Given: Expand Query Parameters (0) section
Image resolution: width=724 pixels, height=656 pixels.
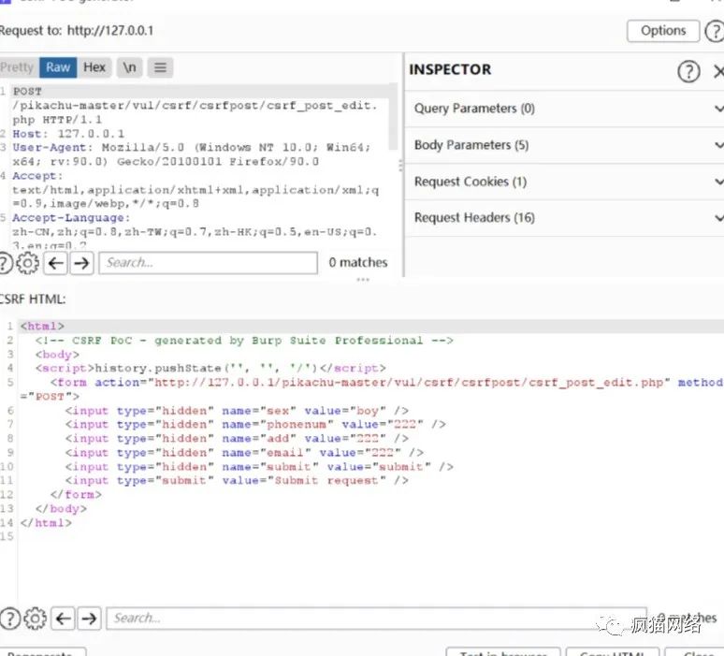Looking at the screenshot, I should click(564, 109).
